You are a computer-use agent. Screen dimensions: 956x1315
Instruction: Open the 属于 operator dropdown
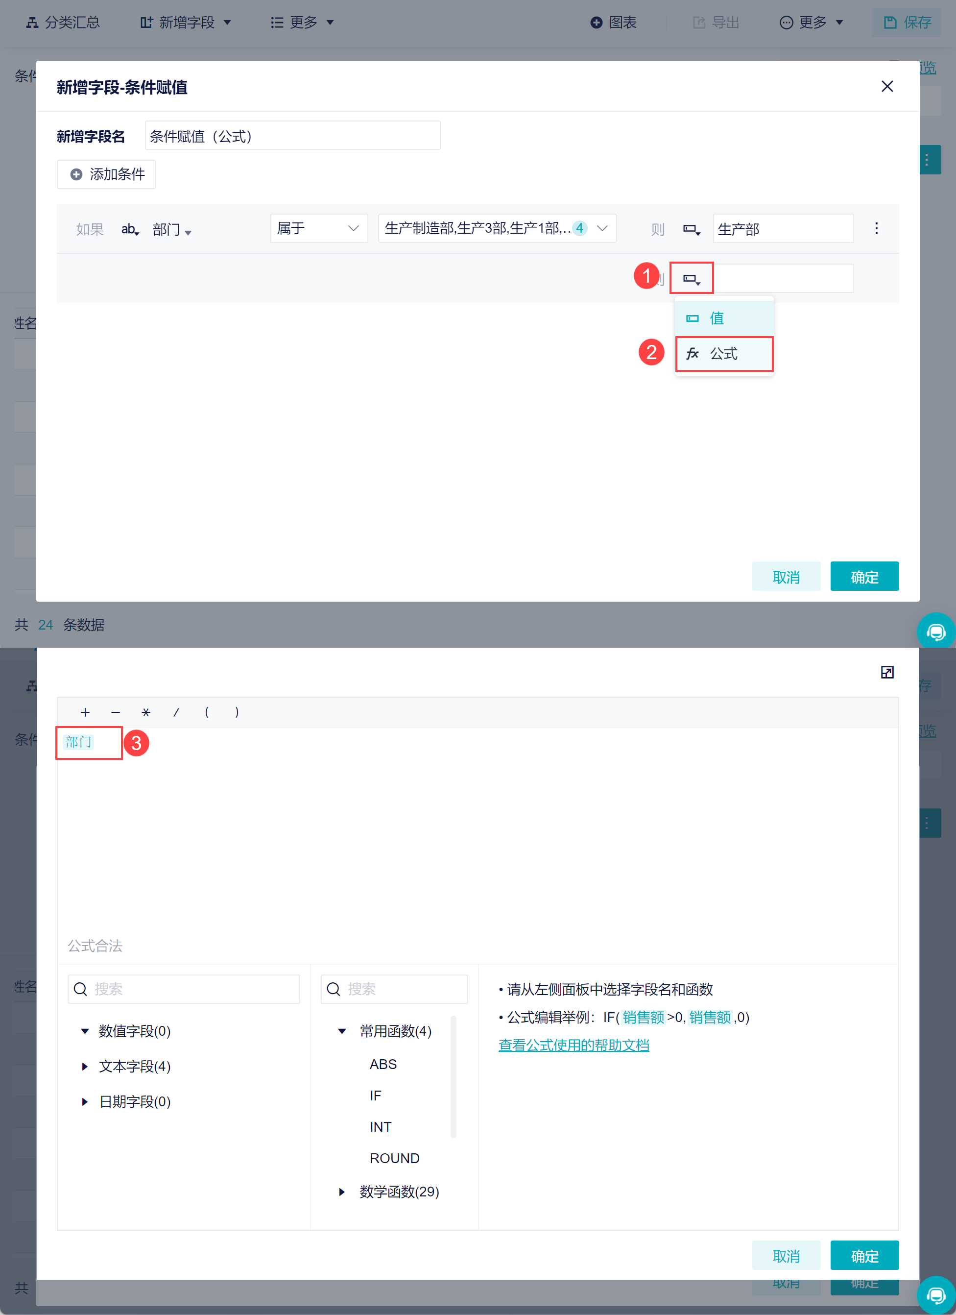(x=318, y=228)
